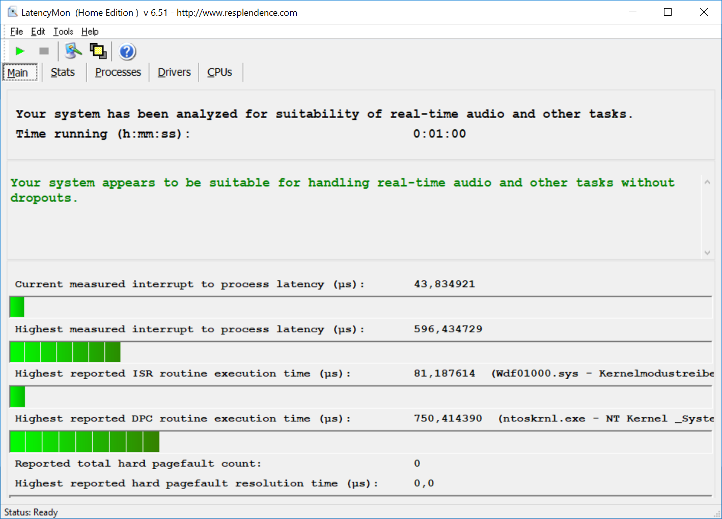Click the overlapping yellow windows toolbar icon
The image size is (722, 519).
click(x=98, y=51)
